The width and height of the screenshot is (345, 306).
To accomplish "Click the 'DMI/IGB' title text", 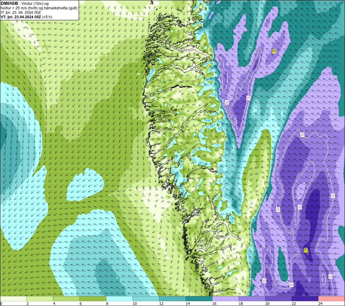I will [9, 3].
